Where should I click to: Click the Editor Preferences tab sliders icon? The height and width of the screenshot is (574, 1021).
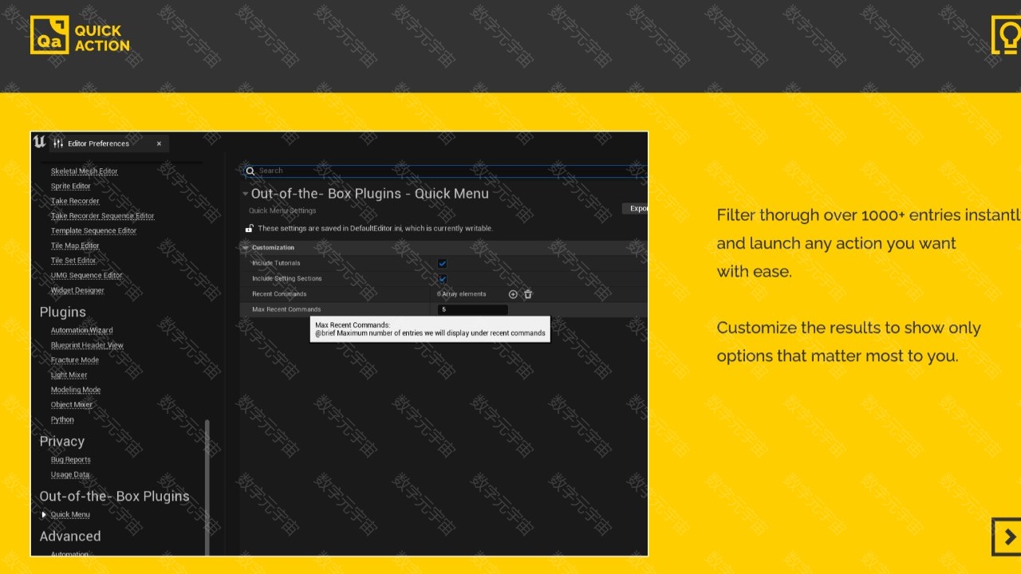pos(58,143)
